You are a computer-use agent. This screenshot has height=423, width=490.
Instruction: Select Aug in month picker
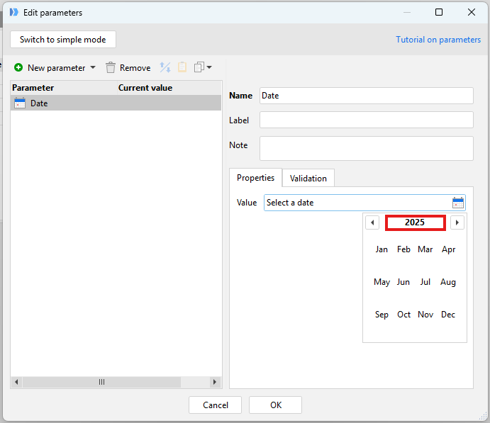tap(448, 282)
